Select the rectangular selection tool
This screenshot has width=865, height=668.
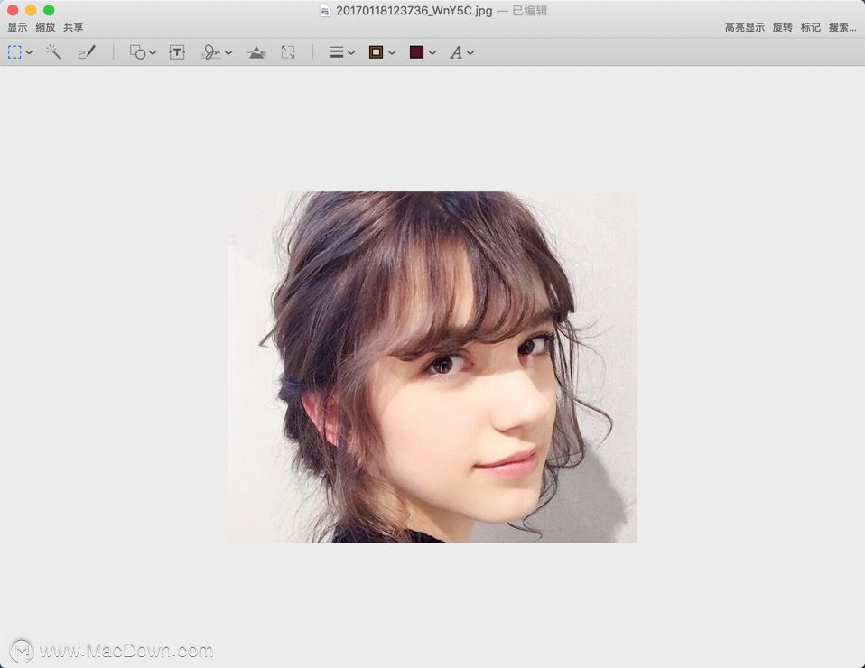pos(14,52)
